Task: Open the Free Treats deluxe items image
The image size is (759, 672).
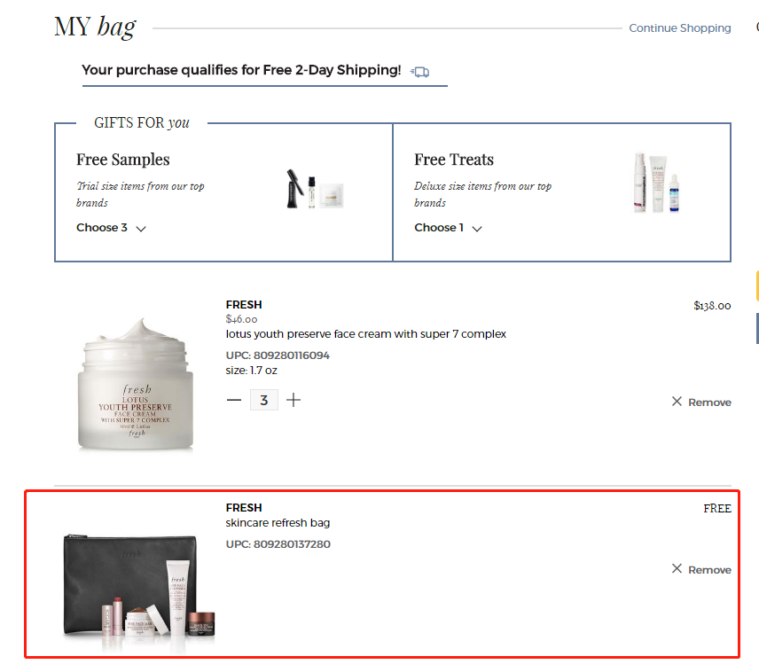Action: coord(657,183)
